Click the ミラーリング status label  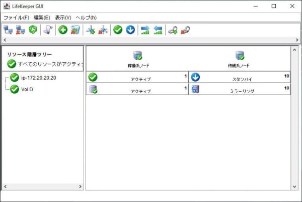point(242,91)
